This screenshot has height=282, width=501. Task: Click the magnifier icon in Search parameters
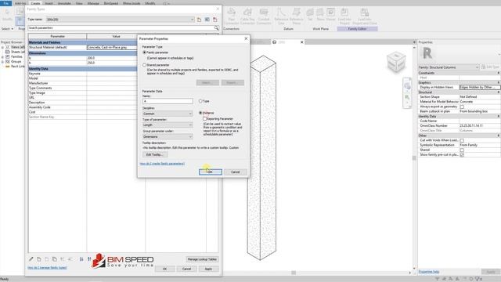click(216, 28)
